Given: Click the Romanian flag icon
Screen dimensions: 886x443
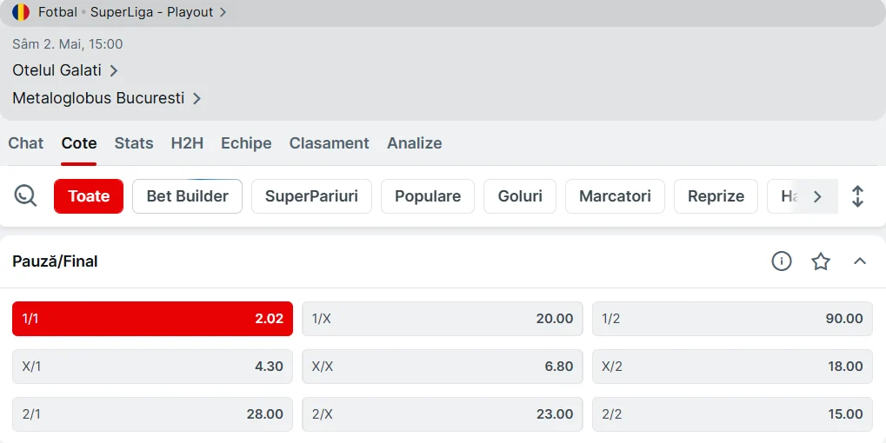Looking at the screenshot, I should point(21,12).
